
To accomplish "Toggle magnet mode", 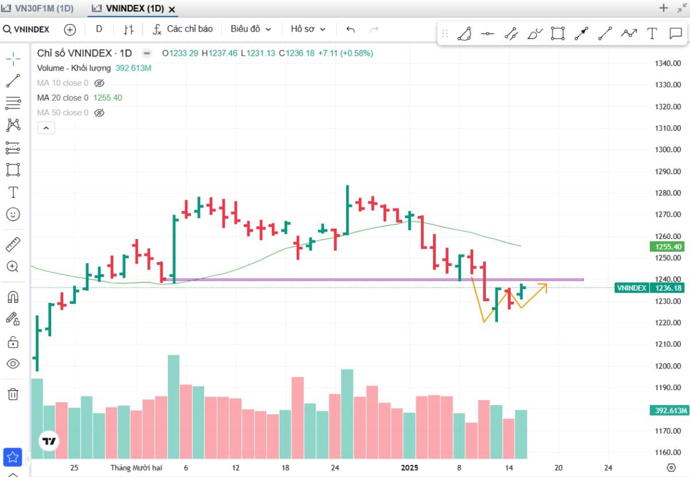I will coord(13,297).
